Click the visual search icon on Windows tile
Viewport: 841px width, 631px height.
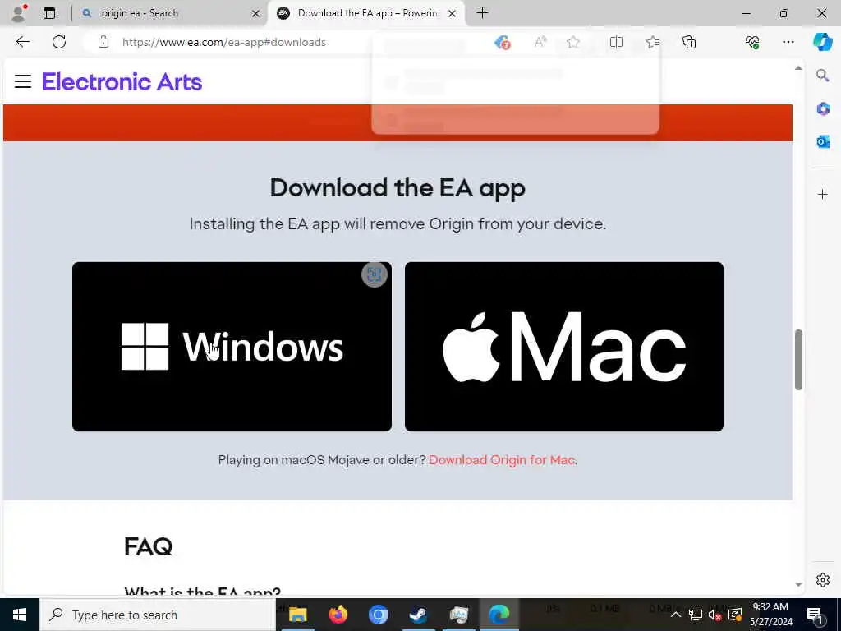[374, 274]
